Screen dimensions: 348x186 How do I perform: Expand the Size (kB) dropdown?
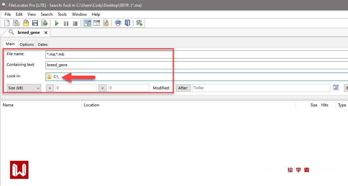[24, 88]
